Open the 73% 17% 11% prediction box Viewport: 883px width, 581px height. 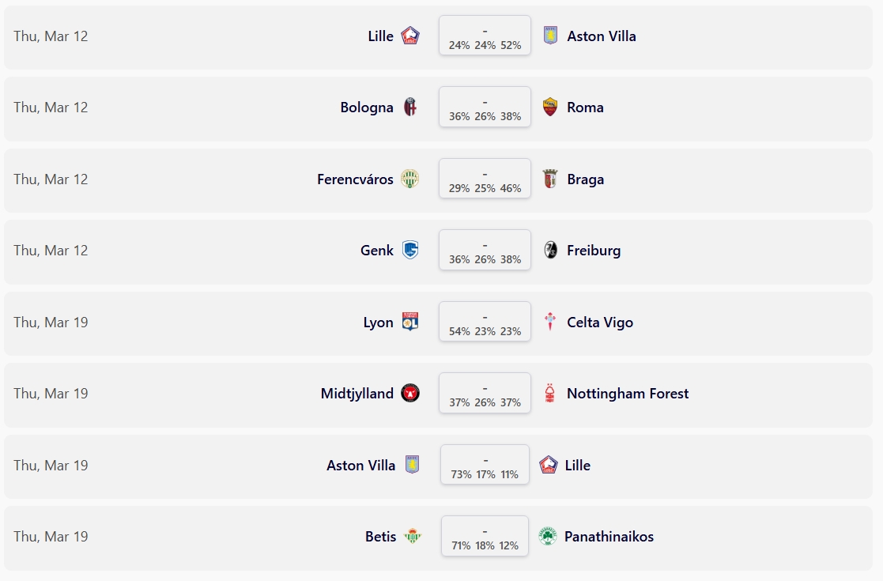click(x=485, y=466)
